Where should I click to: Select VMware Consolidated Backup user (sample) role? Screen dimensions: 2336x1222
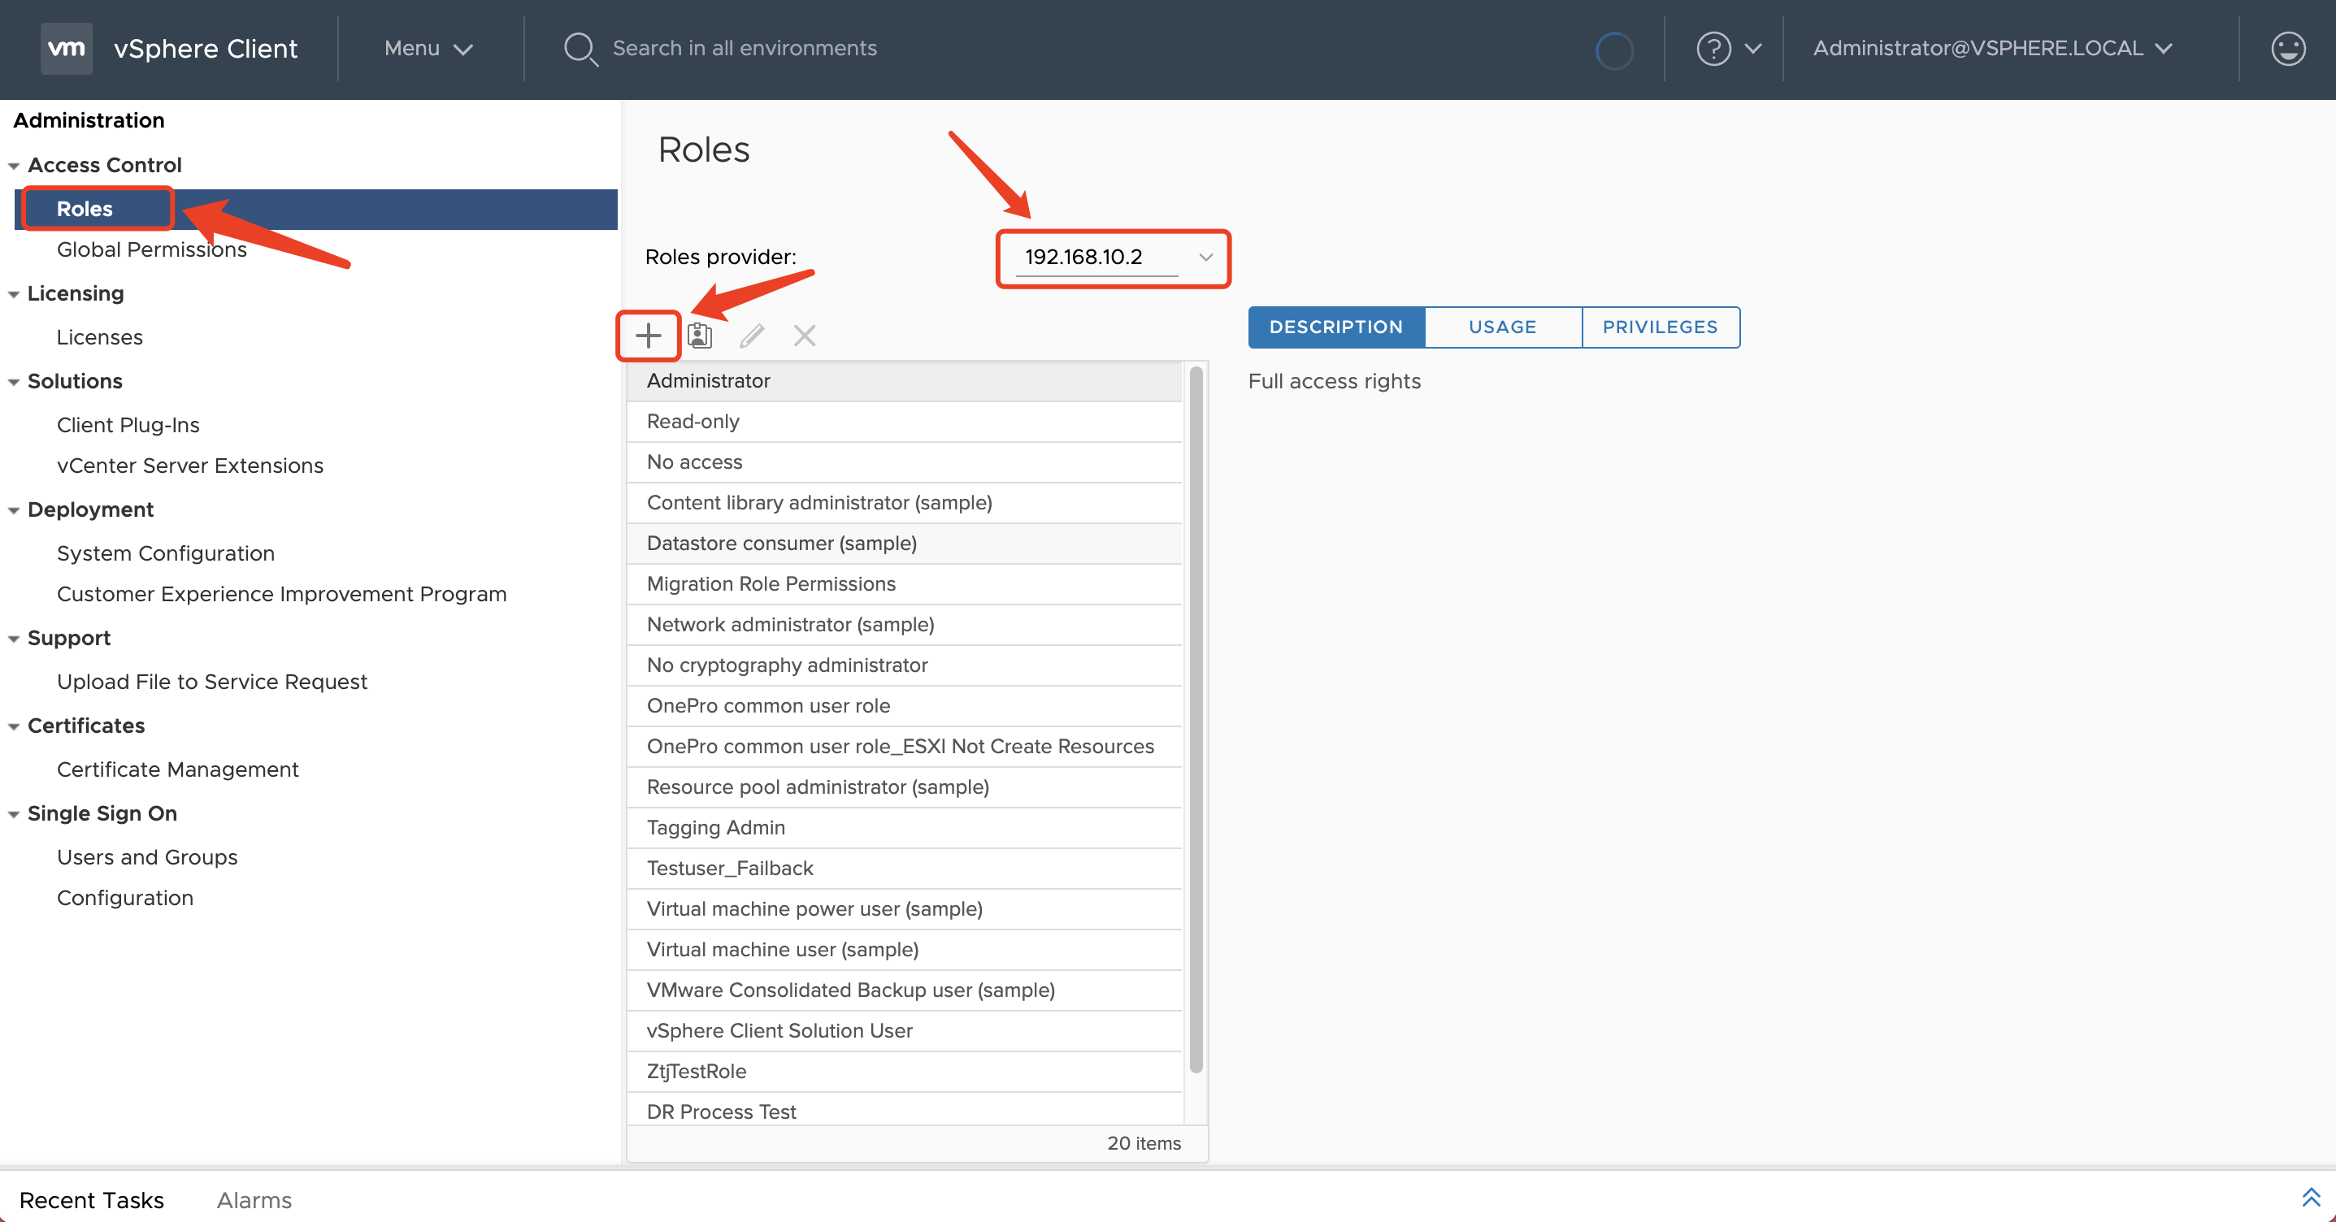point(904,990)
